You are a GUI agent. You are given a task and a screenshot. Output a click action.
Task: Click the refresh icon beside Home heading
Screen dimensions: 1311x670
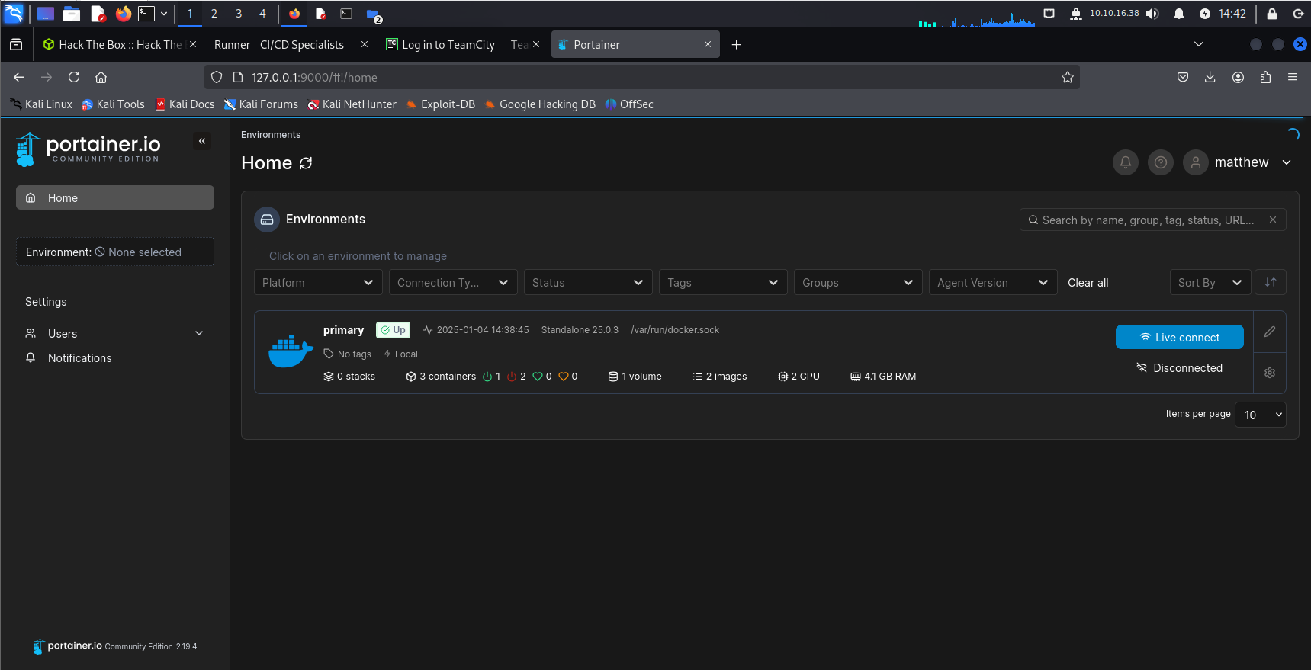pyautogui.click(x=306, y=163)
